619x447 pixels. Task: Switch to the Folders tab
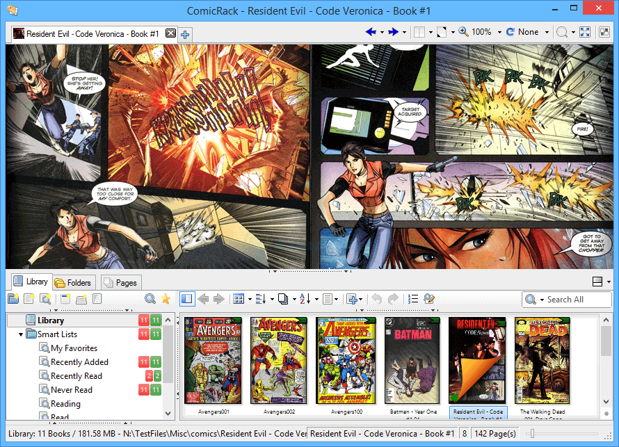(73, 282)
